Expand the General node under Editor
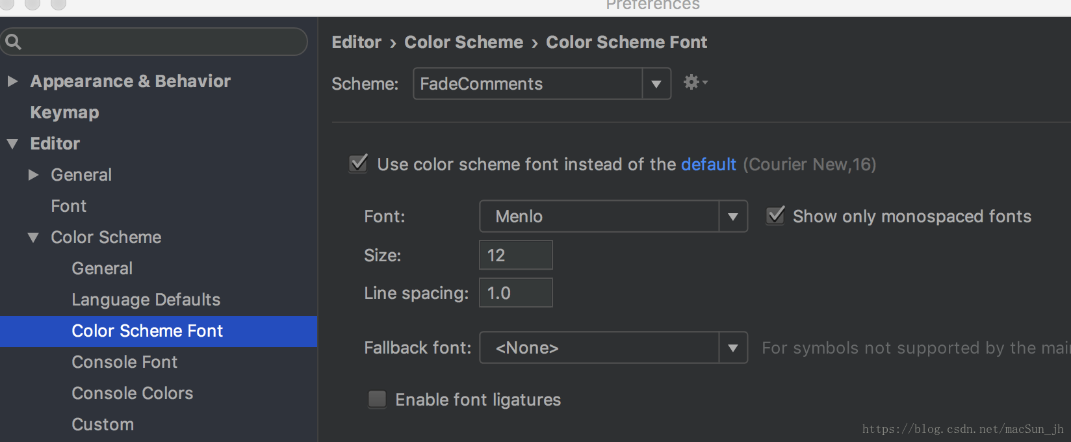This screenshot has height=442, width=1071. tap(33, 175)
